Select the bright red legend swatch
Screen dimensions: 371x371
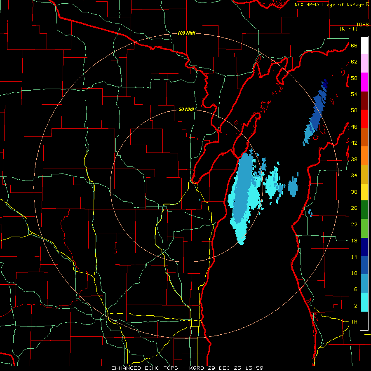364,119
